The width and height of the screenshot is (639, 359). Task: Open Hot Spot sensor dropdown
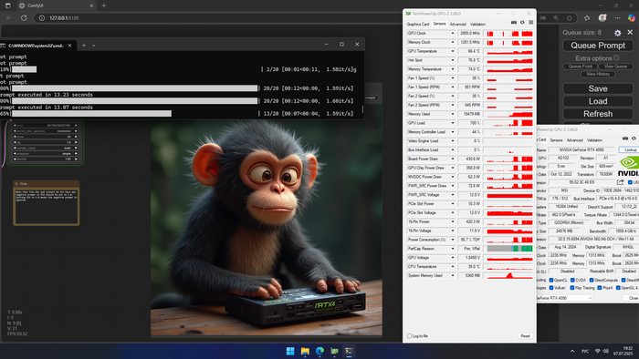pyautogui.click(x=453, y=60)
